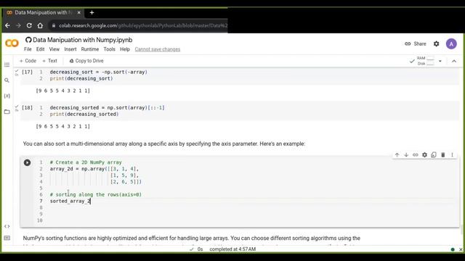Click Copy to Drive button
This screenshot has height=261, width=465.
(x=86, y=61)
